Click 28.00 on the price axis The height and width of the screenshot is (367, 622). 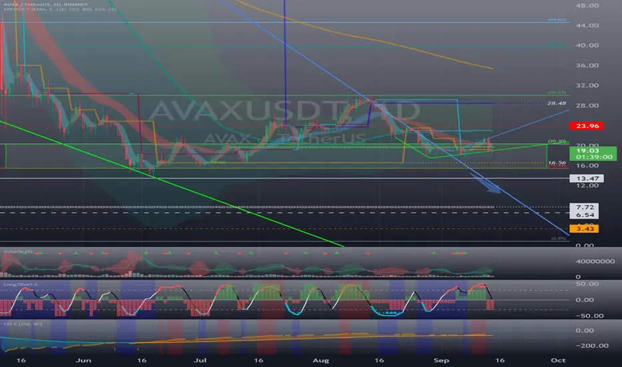tap(587, 105)
